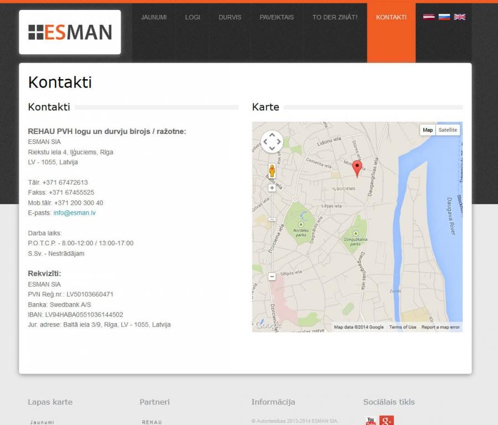Screen dimensions: 498x425
Task: Switch language to Latvian flag
Action: point(429,17)
